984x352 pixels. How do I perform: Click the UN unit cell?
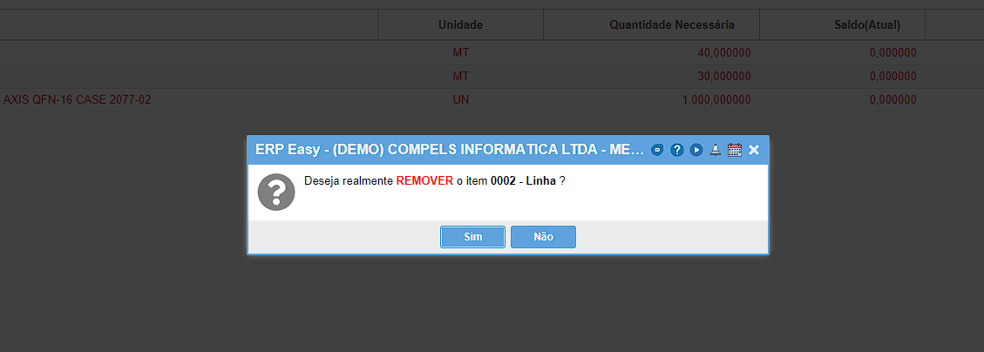[x=460, y=100]
